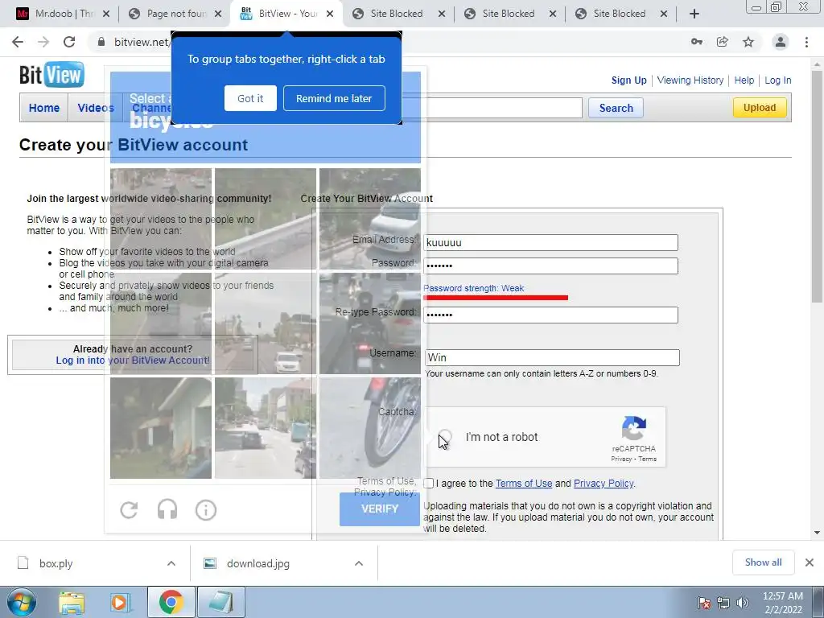Open the box.ply downloaded file
The width and height of the screenshot is (824, 618).
point(56,563)
